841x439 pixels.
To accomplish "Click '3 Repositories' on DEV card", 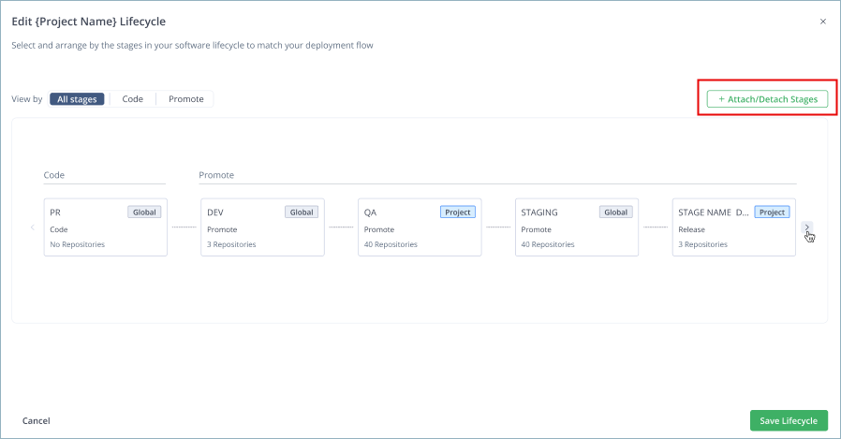I will pyautogui.click(x=231, y=244).
